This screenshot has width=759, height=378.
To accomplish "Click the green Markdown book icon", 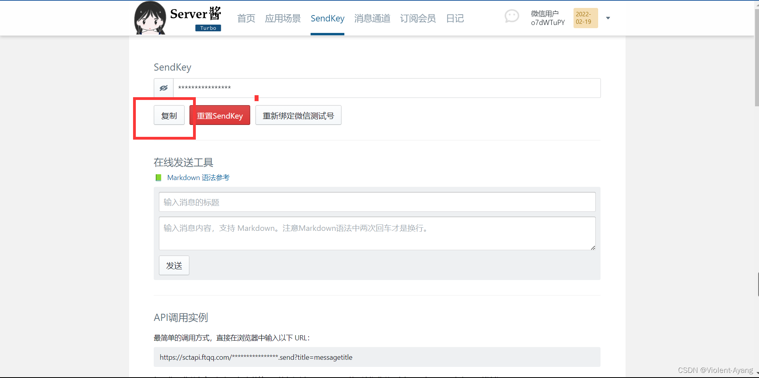I will [158, 178].
